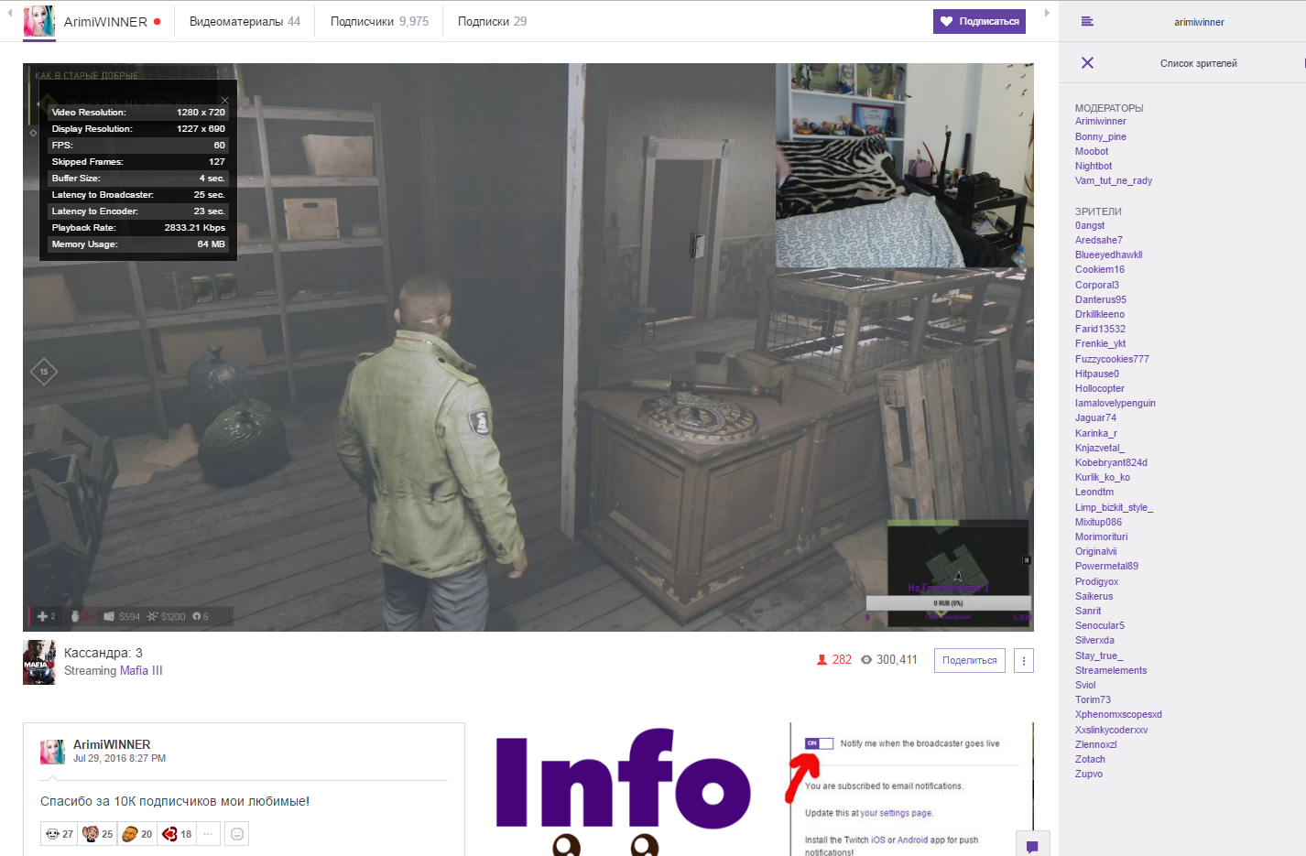Click the video player area
The height and width of the screenshot is (856, 1306).
pyautogui.click(x=528, y=347)
